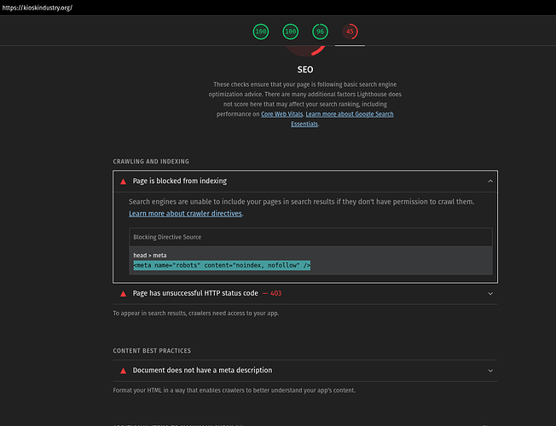Open the Core Web Vitals link
Viewport: 556px width, 426px height.
click(x=282, y=114)
